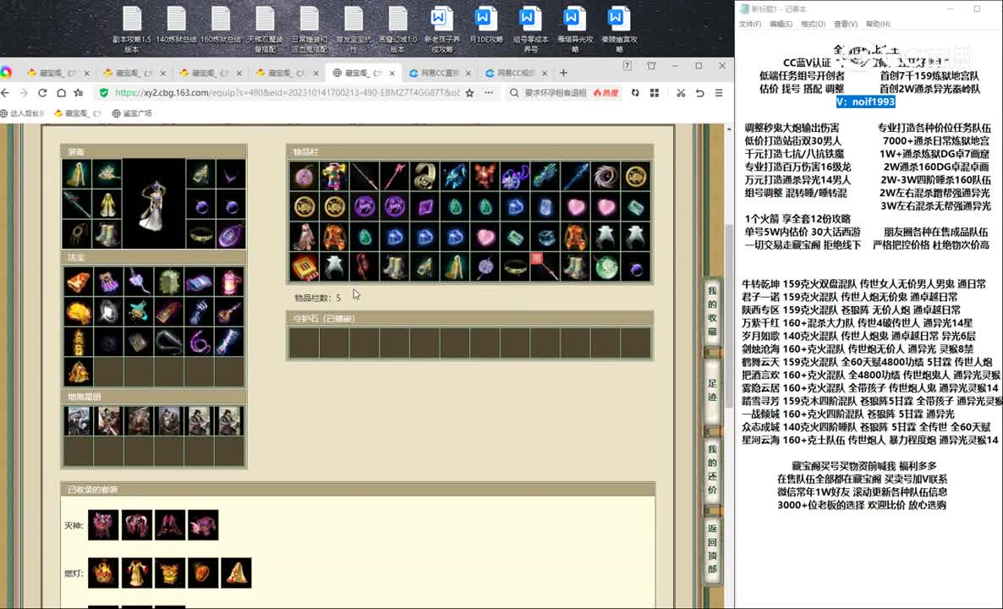Open the browser apps grid icon

[655, 93]
